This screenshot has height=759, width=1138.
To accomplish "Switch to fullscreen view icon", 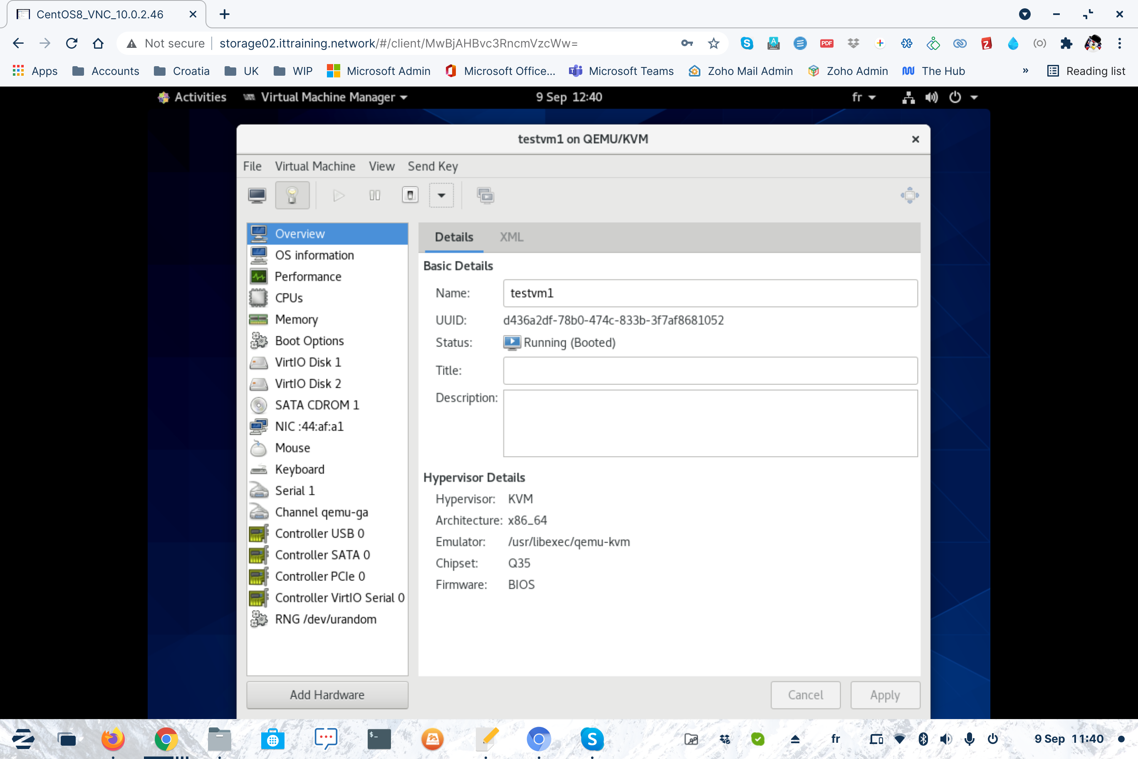I will point(910,196).
